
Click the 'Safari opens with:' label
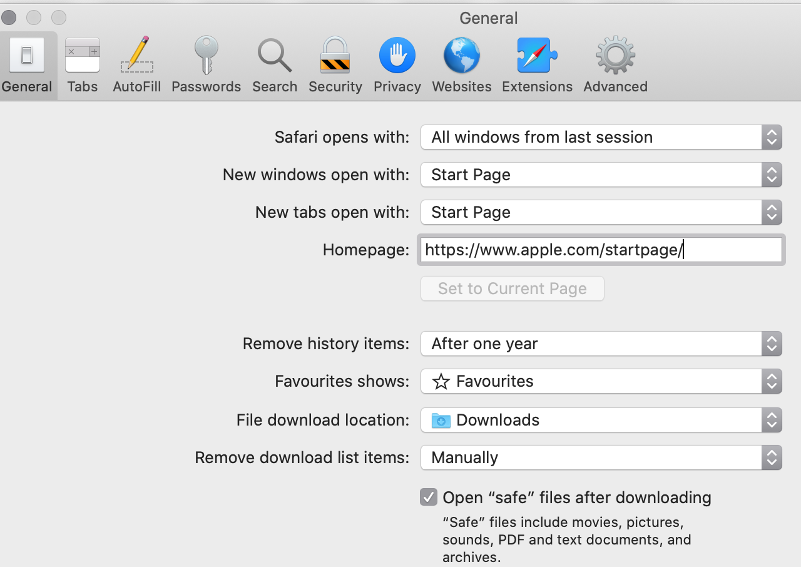click(x=342, y=137)
